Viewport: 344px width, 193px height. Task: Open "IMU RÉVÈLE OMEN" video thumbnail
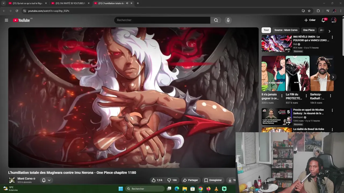point(277,43)
